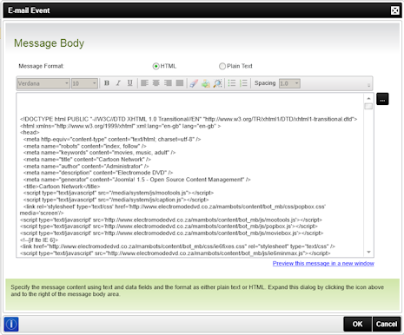Open Preview this message in a new window
Screen dimensions: 404x335
(323, 263)
